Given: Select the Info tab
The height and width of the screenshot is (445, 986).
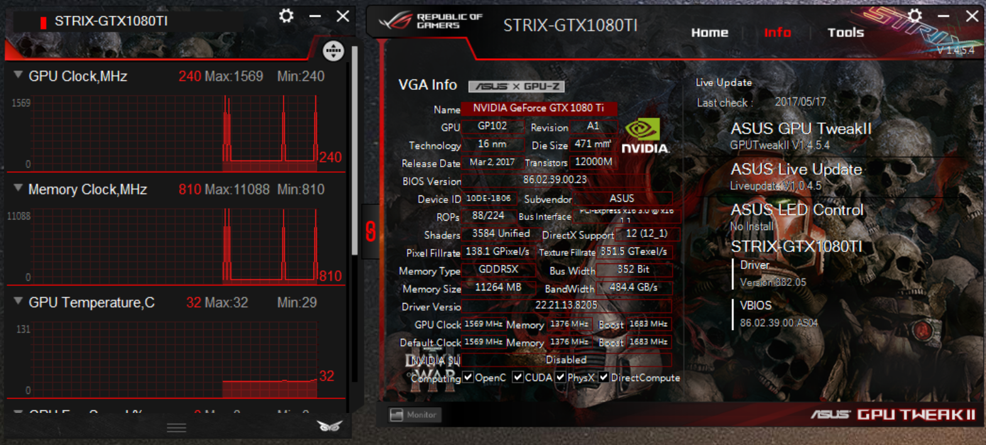Looking at the screenshot, I should [x=777, y=33].
